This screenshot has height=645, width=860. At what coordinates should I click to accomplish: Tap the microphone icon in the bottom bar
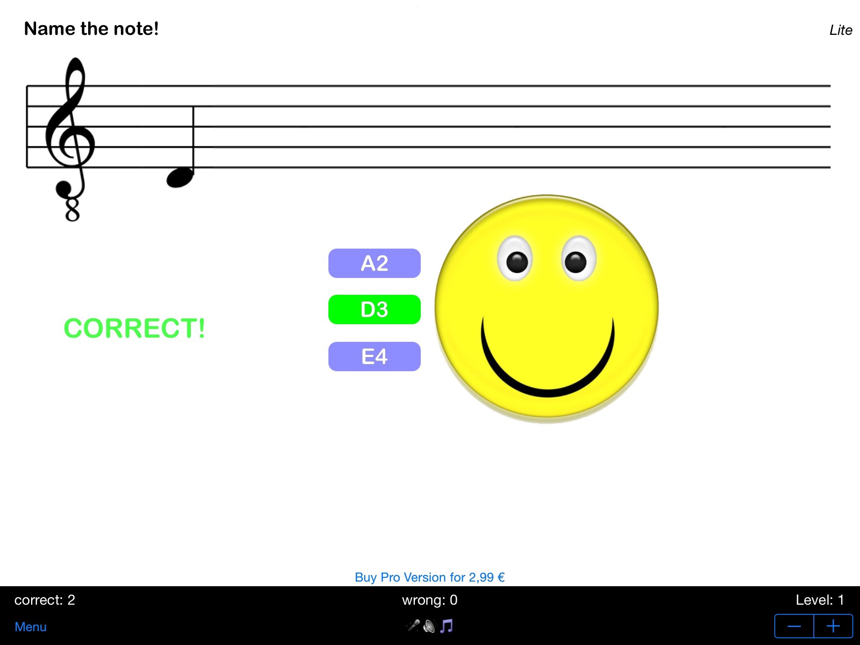pos(414,626)
